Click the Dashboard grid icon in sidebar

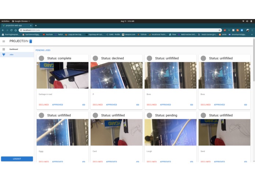point(4,49)
